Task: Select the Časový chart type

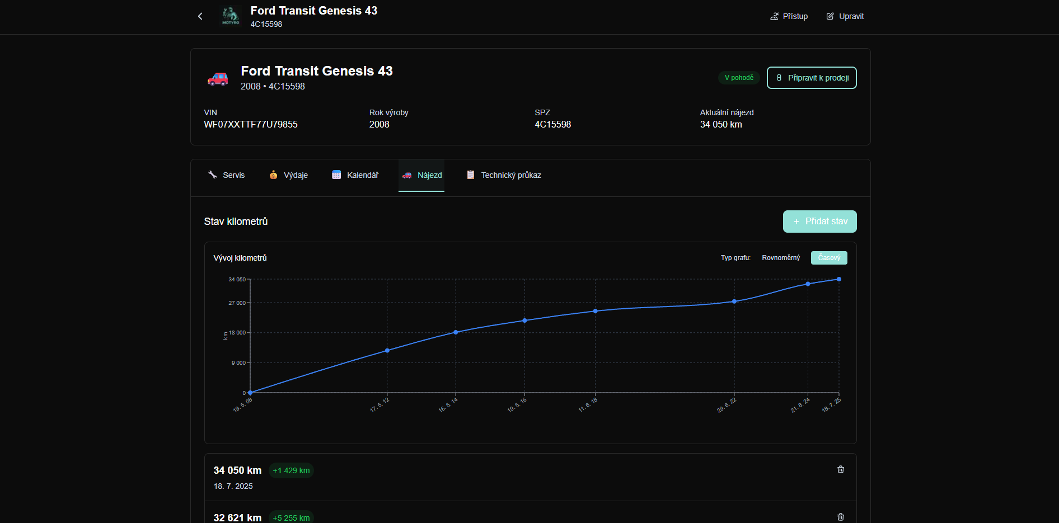Action: pyautogui.click(x=829, y=258)
